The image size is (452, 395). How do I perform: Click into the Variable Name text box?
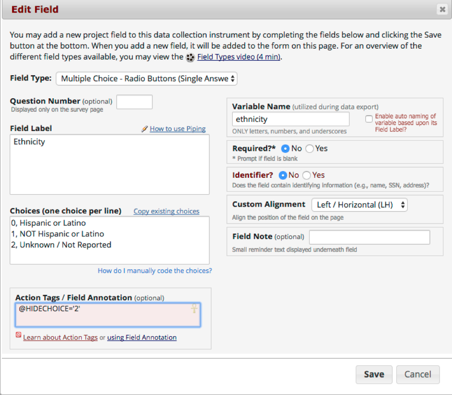click(x=290, y=119)
